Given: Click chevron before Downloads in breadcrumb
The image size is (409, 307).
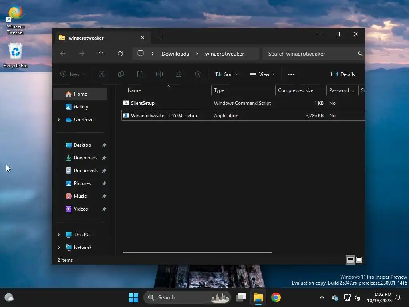Looking at the screenshot, I should pyautogui.click(x=153, y=54).
